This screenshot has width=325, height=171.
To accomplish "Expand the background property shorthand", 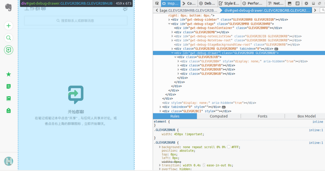I will click(x=160, y=147).
